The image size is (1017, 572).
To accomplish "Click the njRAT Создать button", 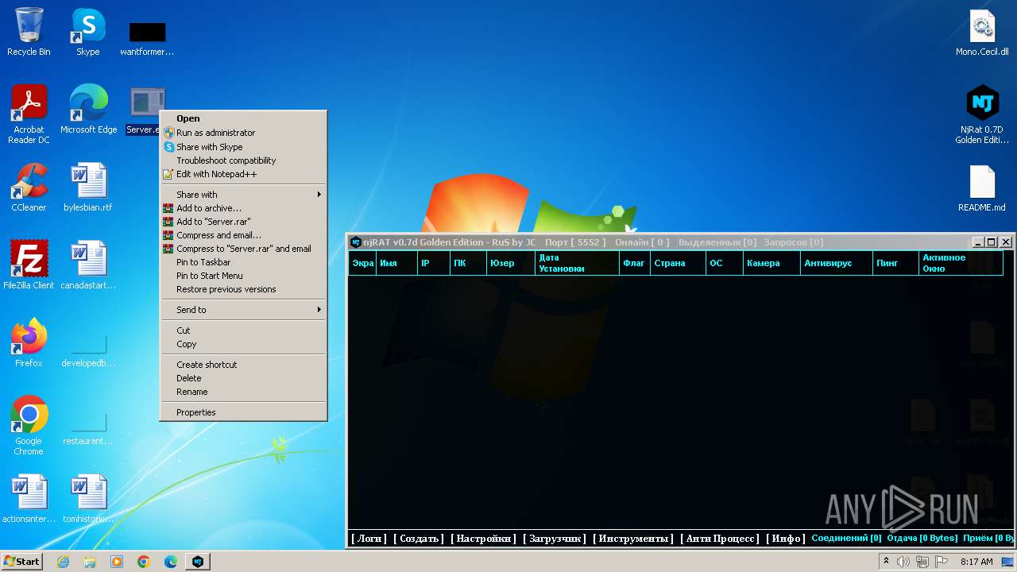I will click(419, 539).
